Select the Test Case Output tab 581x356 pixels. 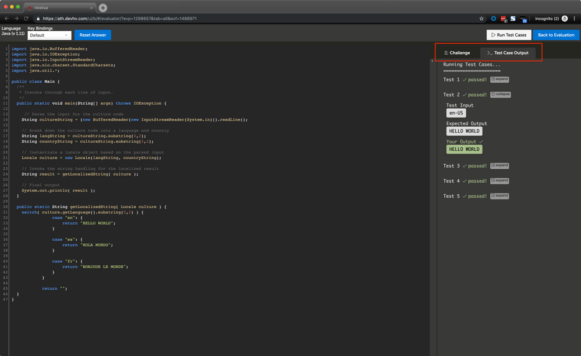tap(508, 53)
